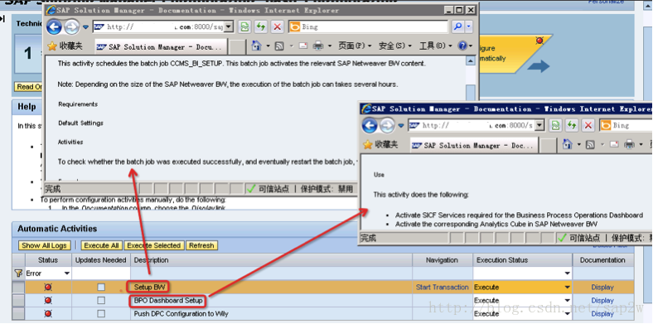Open a new blank tab in first IE window
This screenshot has width=653, height=324.
[238, 47]
